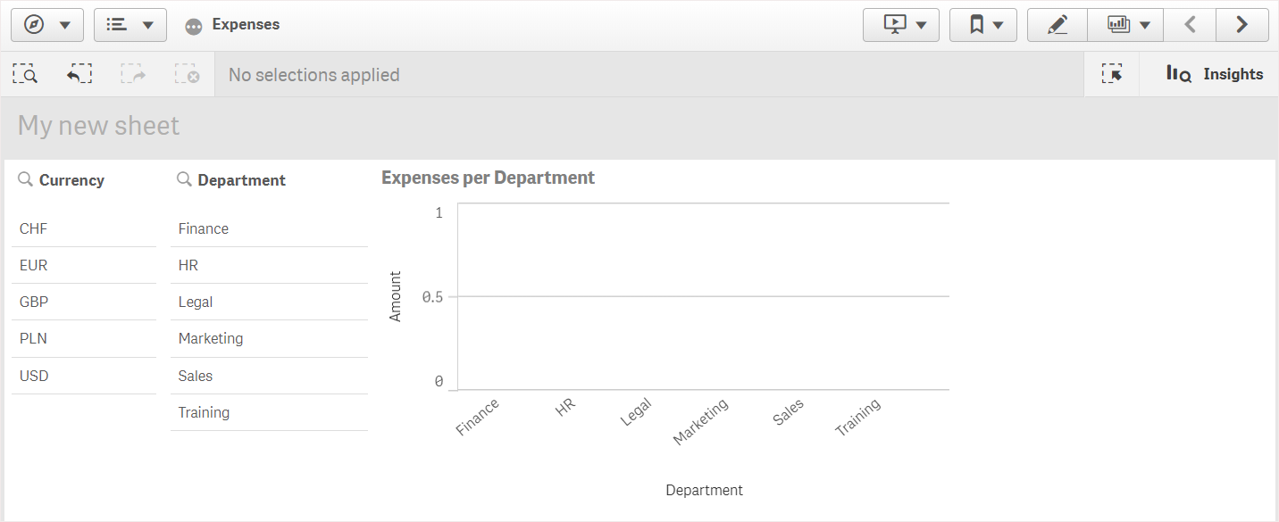Click the Expenses app title

[x=247, y=24]
